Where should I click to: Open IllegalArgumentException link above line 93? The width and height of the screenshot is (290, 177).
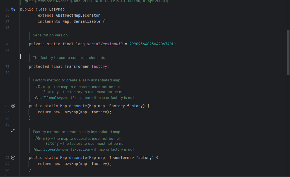66,149
